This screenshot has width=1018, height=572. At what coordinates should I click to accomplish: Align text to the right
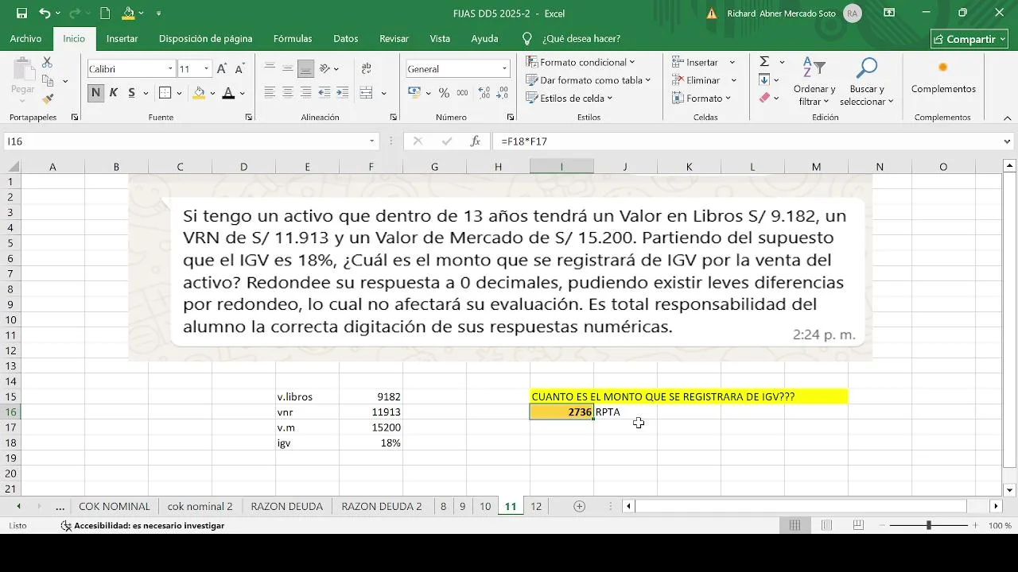pyautogui.click(x=305, y=93)
